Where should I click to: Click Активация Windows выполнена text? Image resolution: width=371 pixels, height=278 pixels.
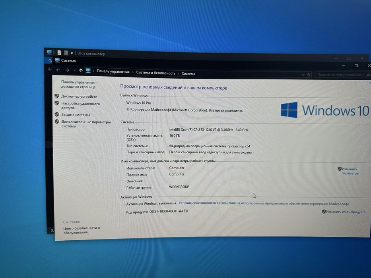click(151, 203)
